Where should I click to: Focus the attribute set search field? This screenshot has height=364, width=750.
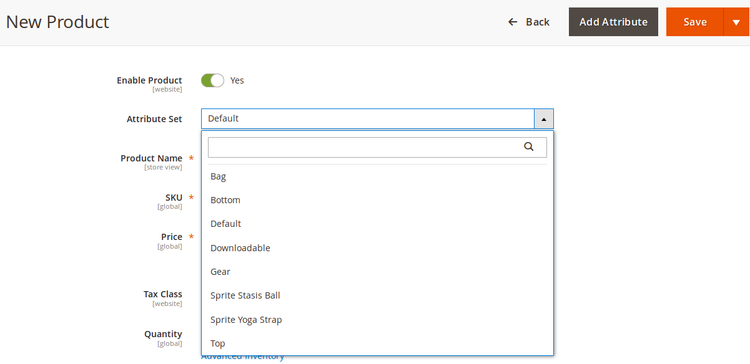[377, 147]
